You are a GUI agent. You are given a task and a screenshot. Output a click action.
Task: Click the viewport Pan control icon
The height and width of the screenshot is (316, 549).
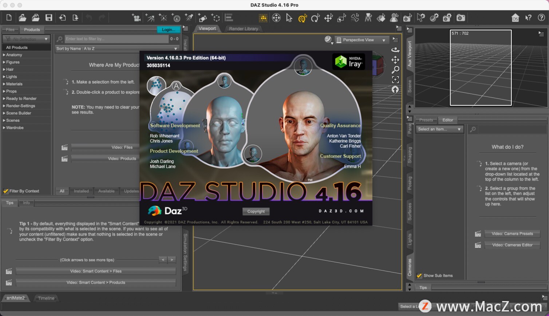coord(395,60)
